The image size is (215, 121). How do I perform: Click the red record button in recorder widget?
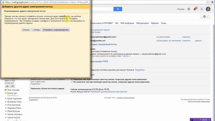pyautogui.click(x=198, y=120)
